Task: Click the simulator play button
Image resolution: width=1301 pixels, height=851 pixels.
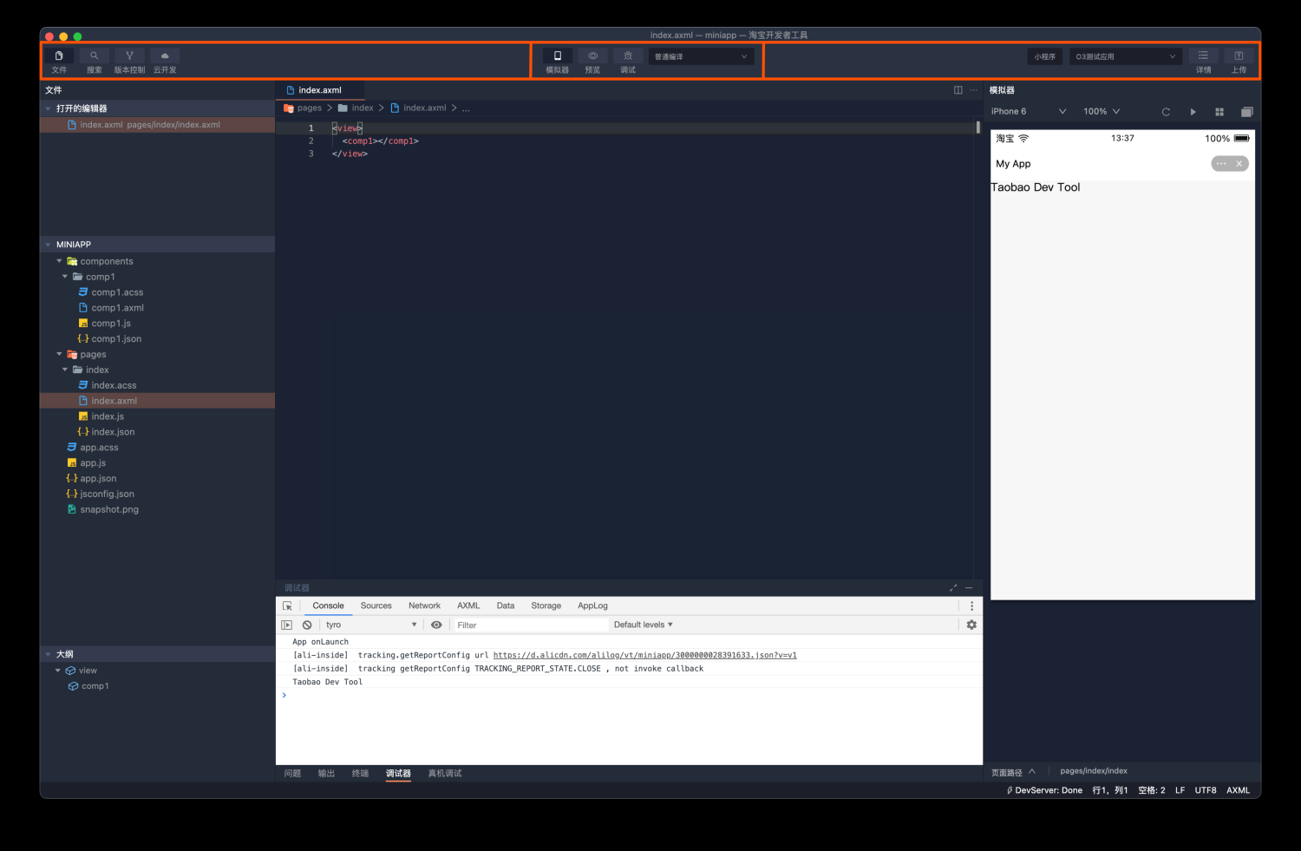Action: coord(1193,112)
